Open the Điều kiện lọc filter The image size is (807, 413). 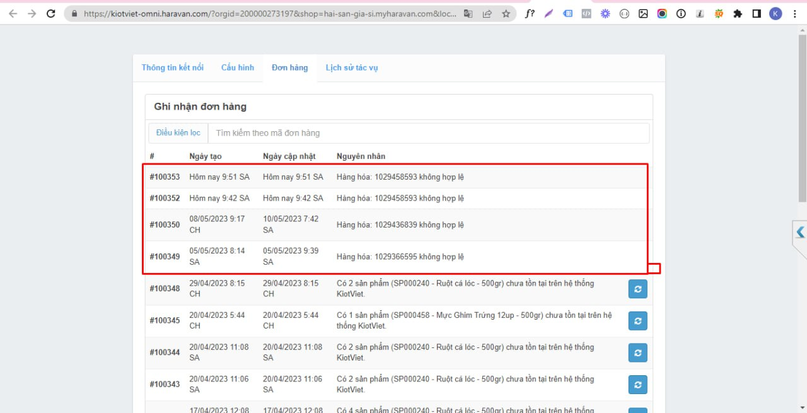pyautogui.click(x=178, y=133)
